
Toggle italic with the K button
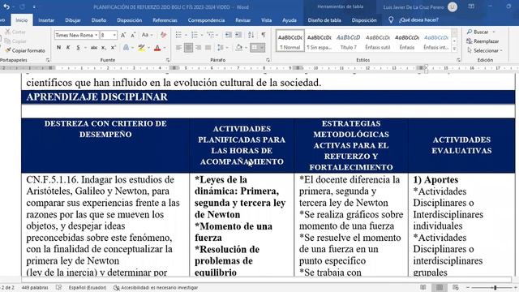[x=68, y=48]
